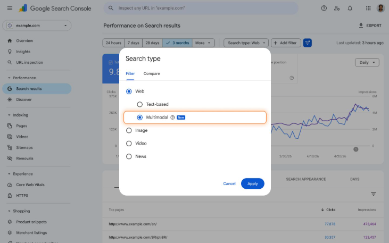Open the Search Appearance table tab
The image size is (389, 243).
[306, 179]
